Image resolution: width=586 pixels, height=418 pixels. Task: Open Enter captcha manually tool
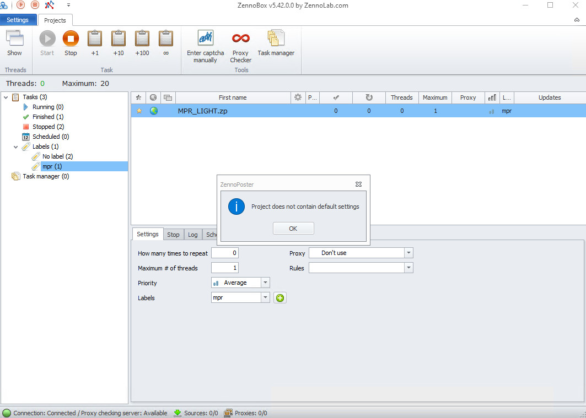click(205, 39)
